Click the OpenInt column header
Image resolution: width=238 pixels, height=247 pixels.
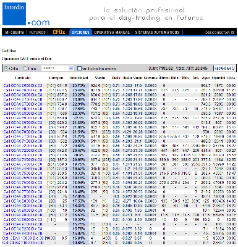218,78
